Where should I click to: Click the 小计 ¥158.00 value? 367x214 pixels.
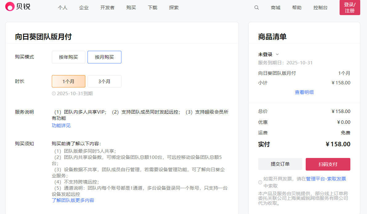click(x=341, y=83)
